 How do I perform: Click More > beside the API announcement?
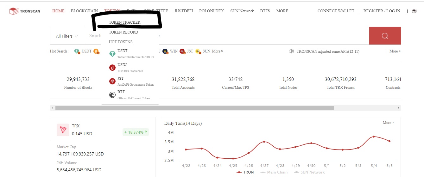click(395, 51)
